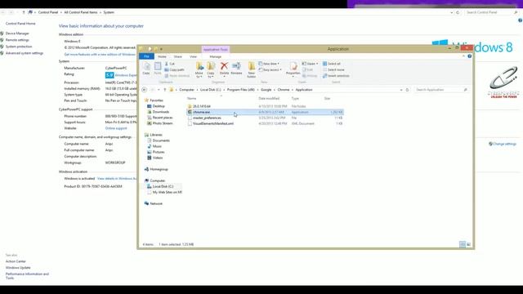The height and width of the screenshot is (294, 523).
Task: Open Device Manager in the Control Panel window
Action: tap(17, 33)
